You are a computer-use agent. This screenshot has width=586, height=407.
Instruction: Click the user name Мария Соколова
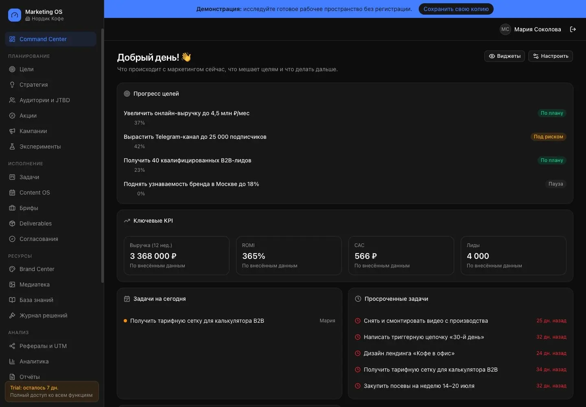point(538,29)
